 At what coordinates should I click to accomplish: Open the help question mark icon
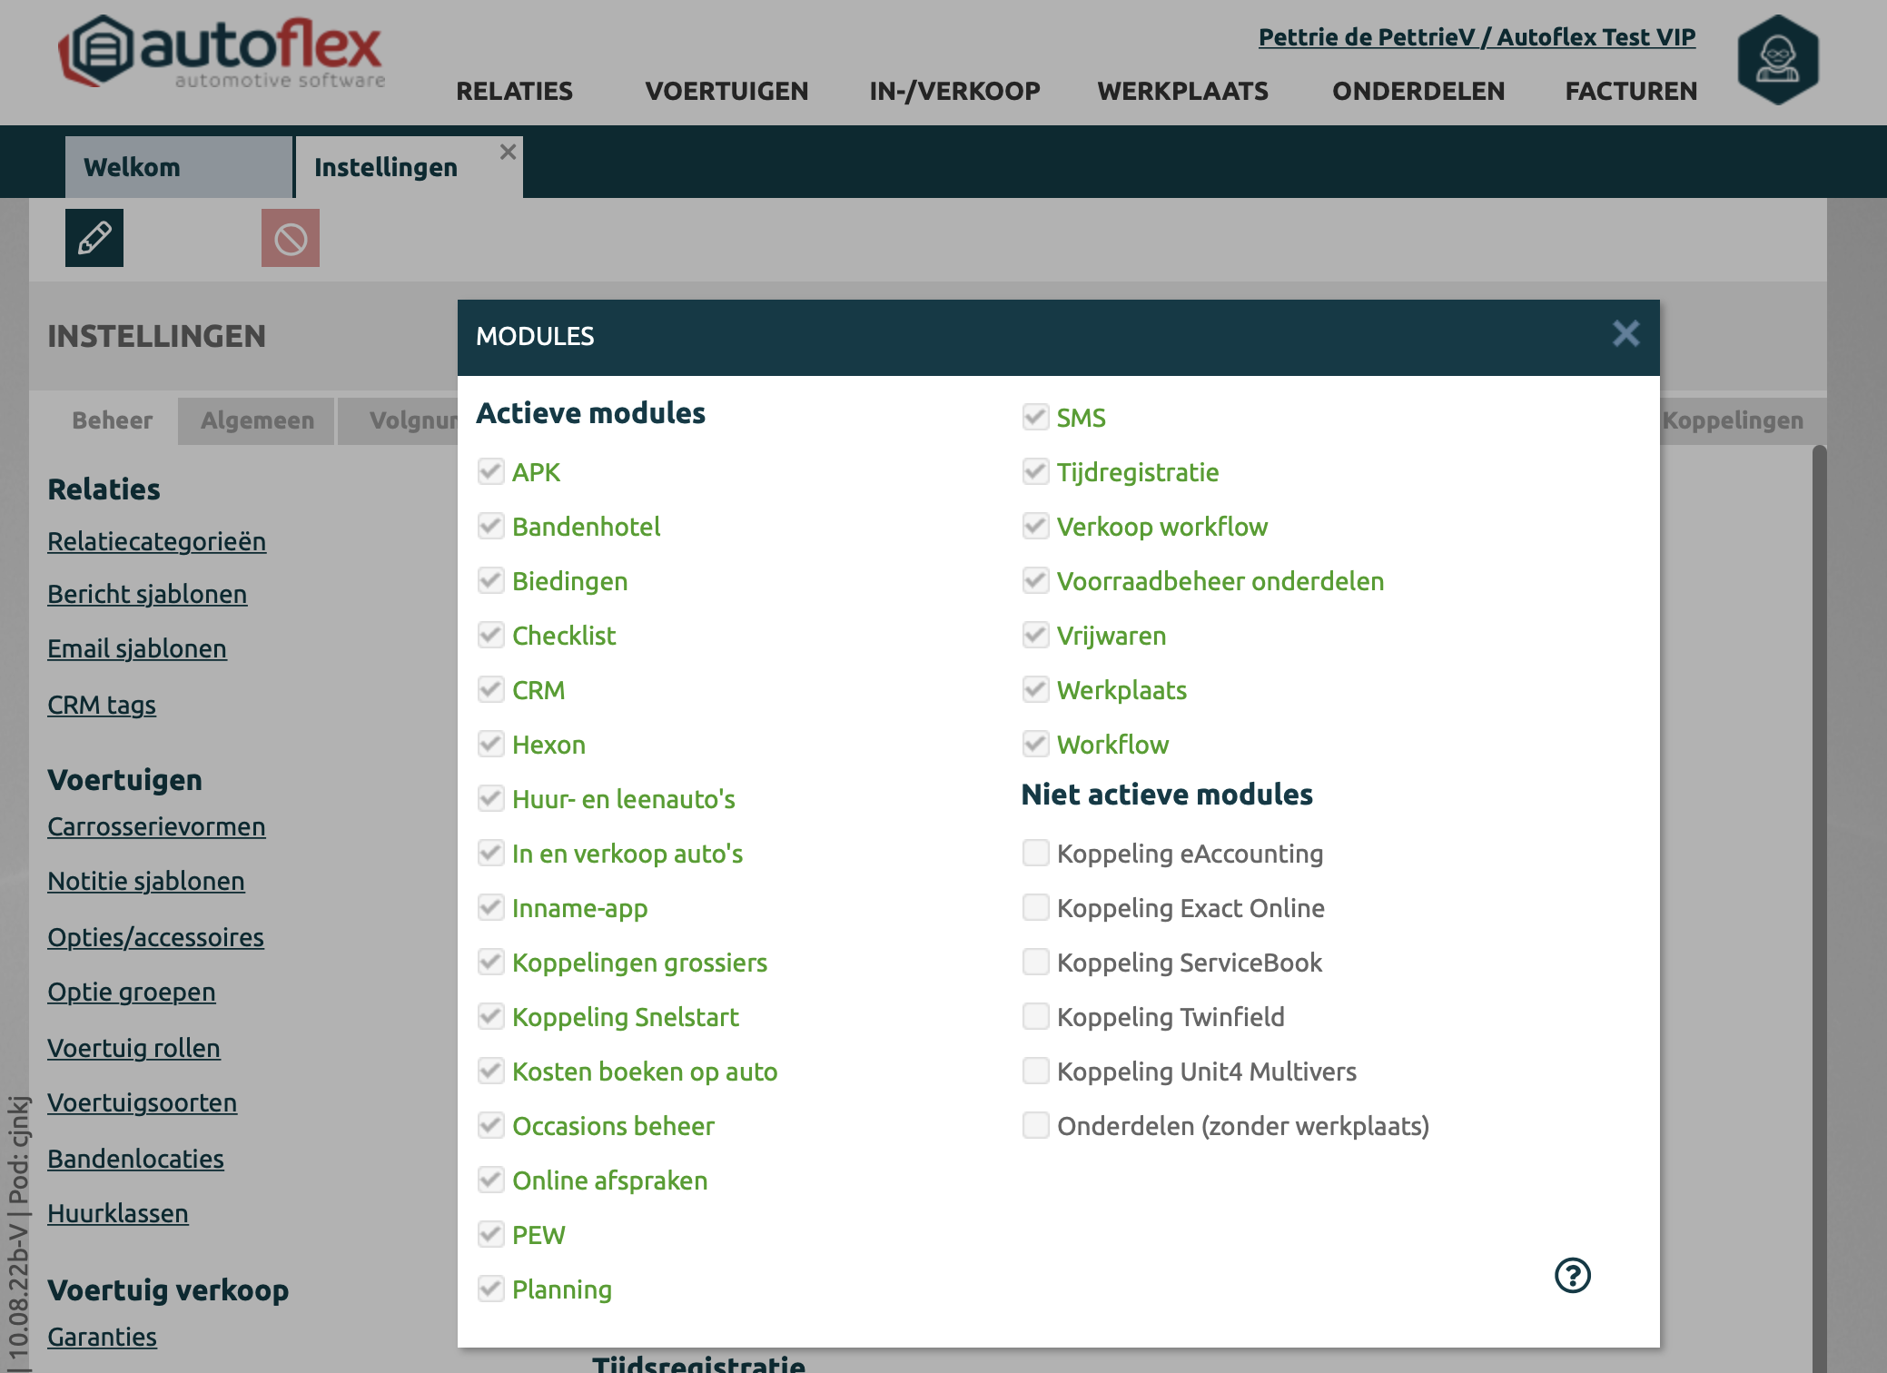click(x=1572, y=1275)
